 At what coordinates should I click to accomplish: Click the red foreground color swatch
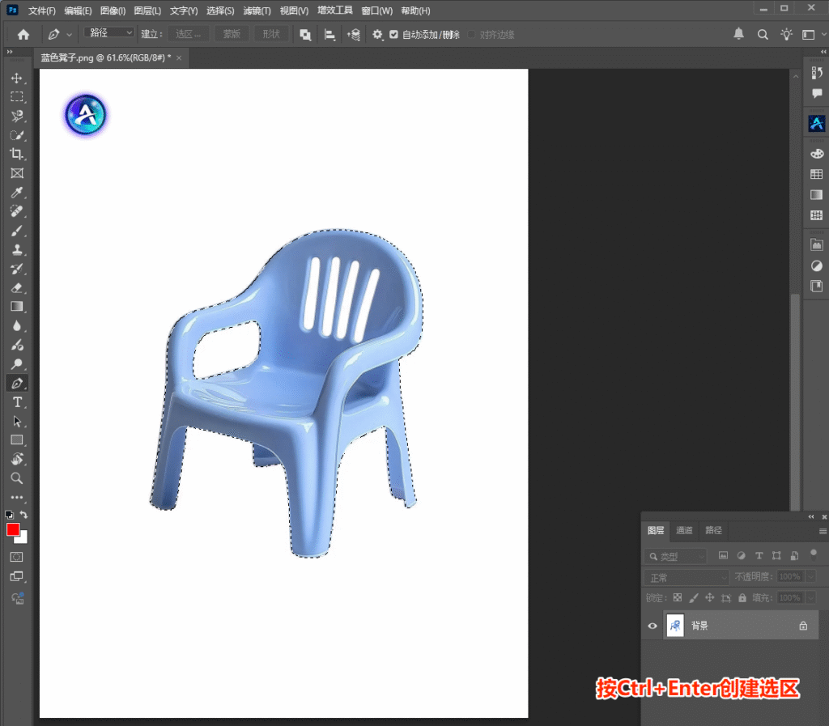pyautogui.click(x=13, y=529)
